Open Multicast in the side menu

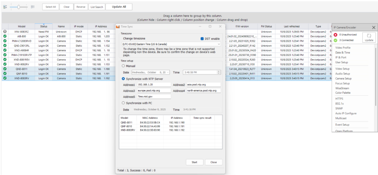341,118
